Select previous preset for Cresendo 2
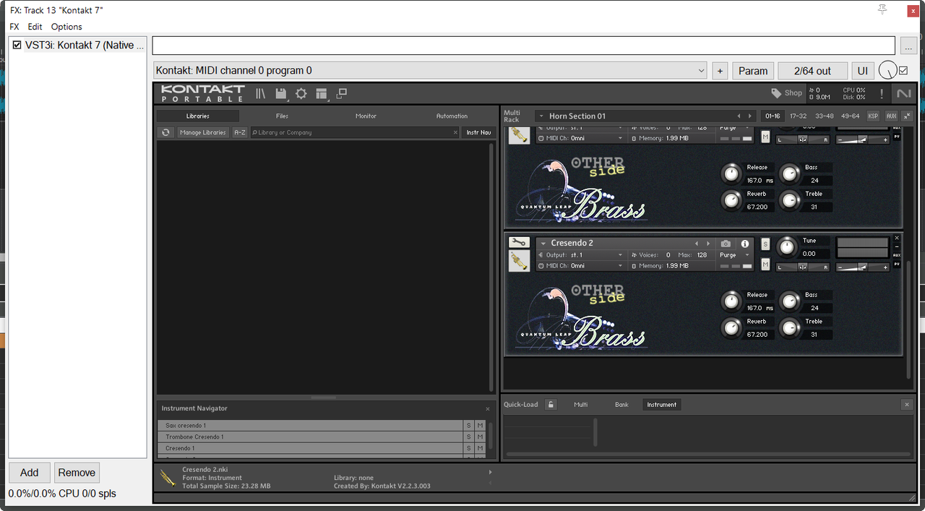 [x=697, y=244]
